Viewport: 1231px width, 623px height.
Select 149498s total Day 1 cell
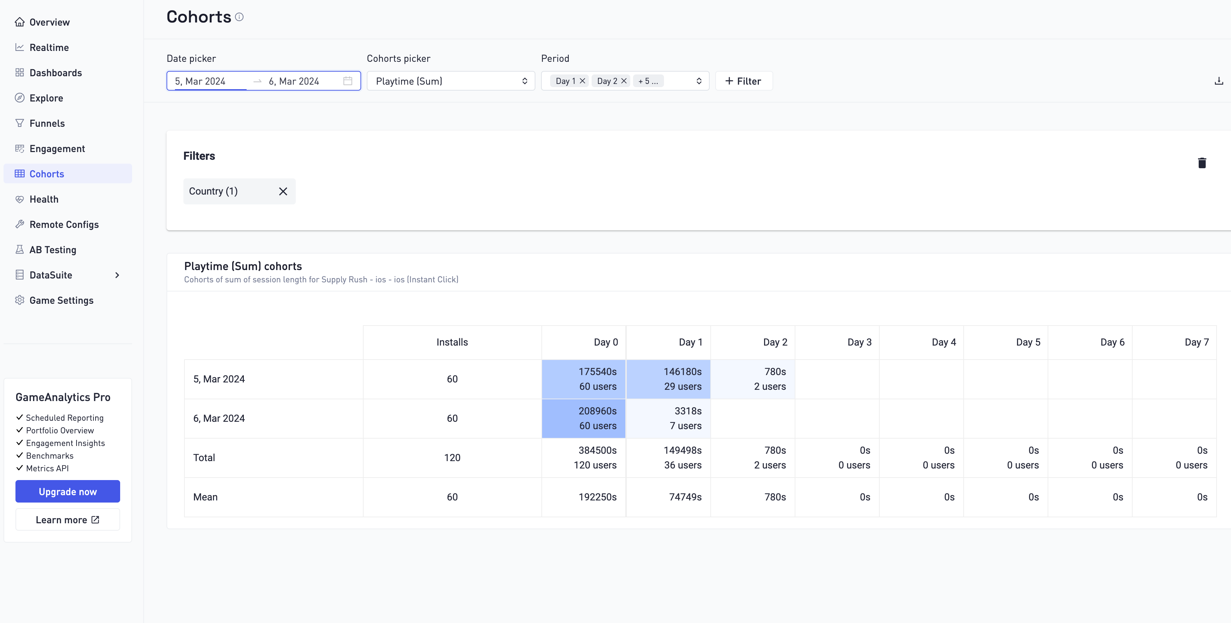click(x=669, y=458)
